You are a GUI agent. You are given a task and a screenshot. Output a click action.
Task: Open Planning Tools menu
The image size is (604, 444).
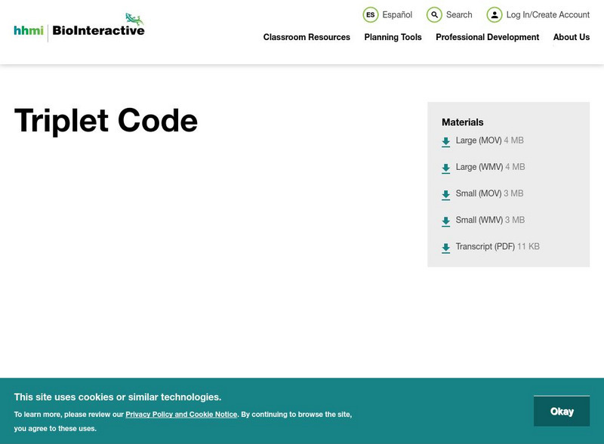[x=392, y=37]
